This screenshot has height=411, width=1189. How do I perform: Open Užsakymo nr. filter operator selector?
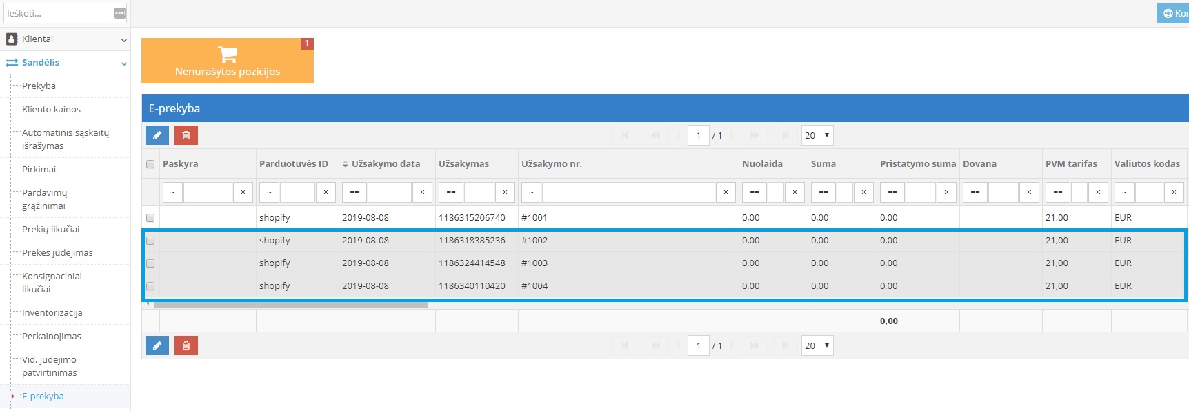(531, 192)
